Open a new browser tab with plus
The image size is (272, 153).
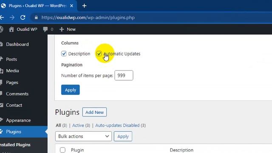pos(84,6)
